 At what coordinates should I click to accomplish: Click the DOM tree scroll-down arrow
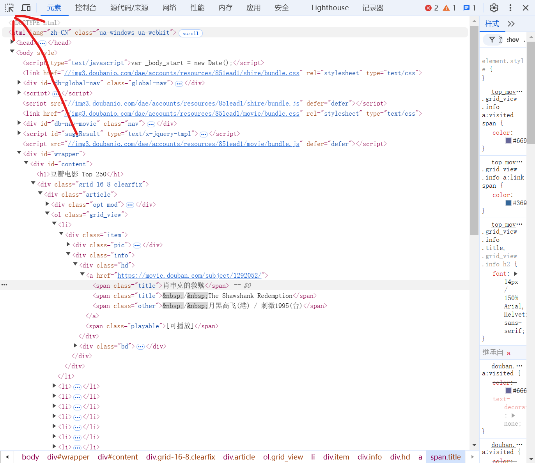tap(474, 445)
